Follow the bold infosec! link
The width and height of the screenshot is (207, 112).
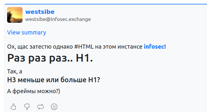click(155, 47)
